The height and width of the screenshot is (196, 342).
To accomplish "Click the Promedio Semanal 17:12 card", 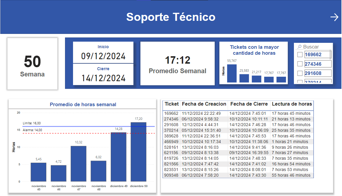I will tap(177, 63).
